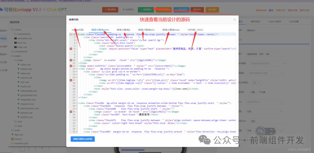Select the 设置 border radio button

[x=249, y=92]
